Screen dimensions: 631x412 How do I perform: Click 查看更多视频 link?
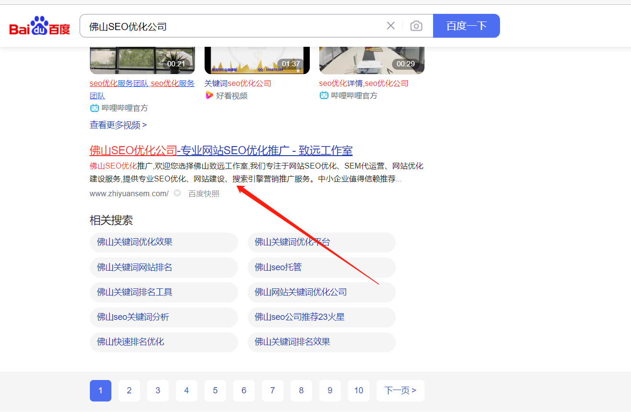click(x=118, y=125)
